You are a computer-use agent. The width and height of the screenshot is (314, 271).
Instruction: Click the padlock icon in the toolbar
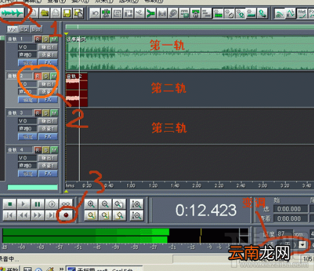click(195, 14)
